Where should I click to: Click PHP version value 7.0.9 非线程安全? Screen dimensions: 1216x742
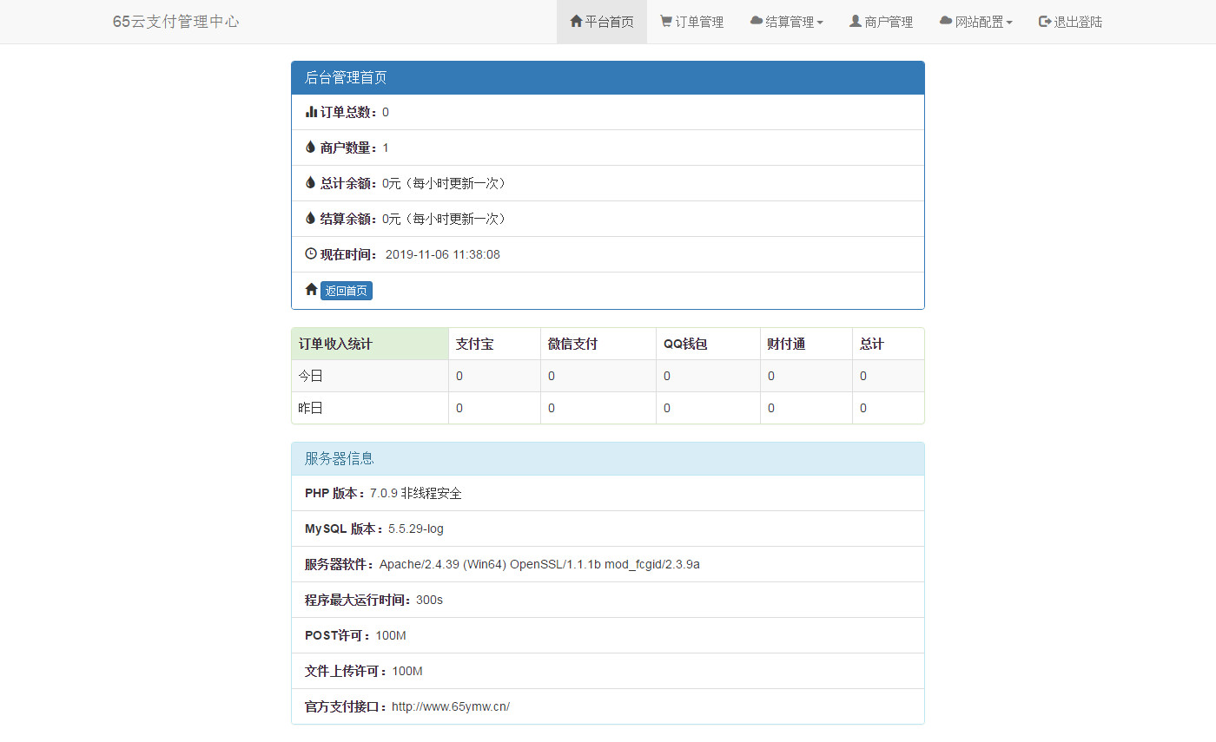pyautogui.click(x=416, y=493)
